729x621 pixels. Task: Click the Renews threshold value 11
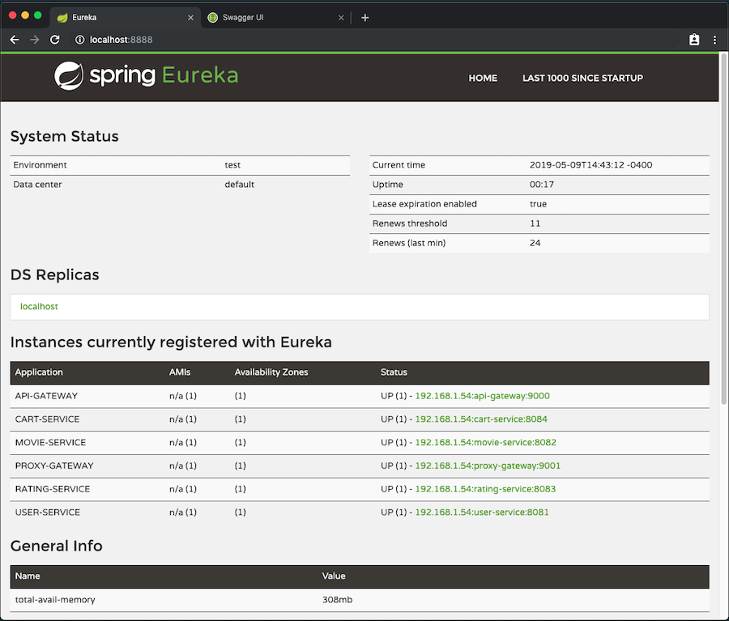pyautogui.click(x=535, y=223)
